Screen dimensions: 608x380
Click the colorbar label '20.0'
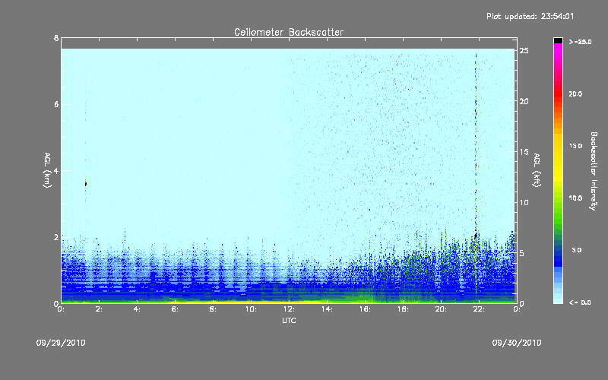pyautogui.click(x=575, y=94)
